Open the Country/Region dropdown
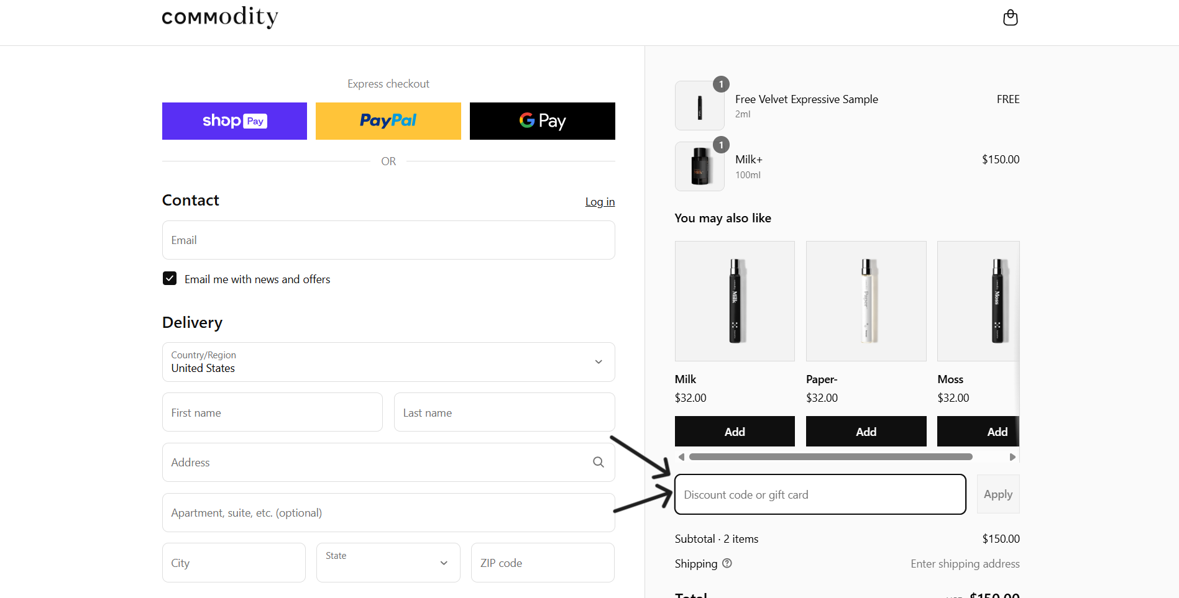 388,362
